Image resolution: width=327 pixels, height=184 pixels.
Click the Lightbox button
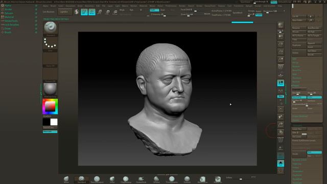[65, 12]
